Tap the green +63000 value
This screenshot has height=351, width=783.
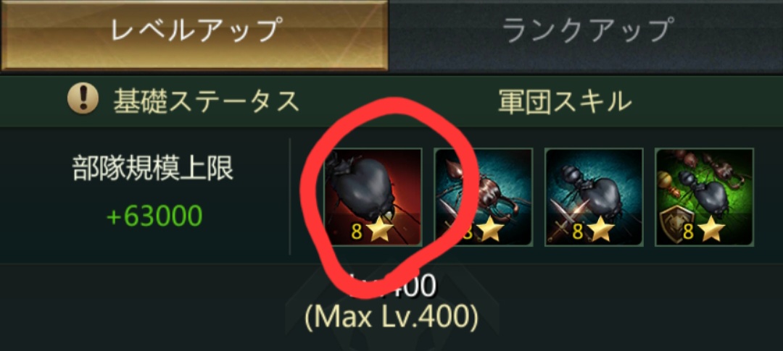[x=154, y=216]
